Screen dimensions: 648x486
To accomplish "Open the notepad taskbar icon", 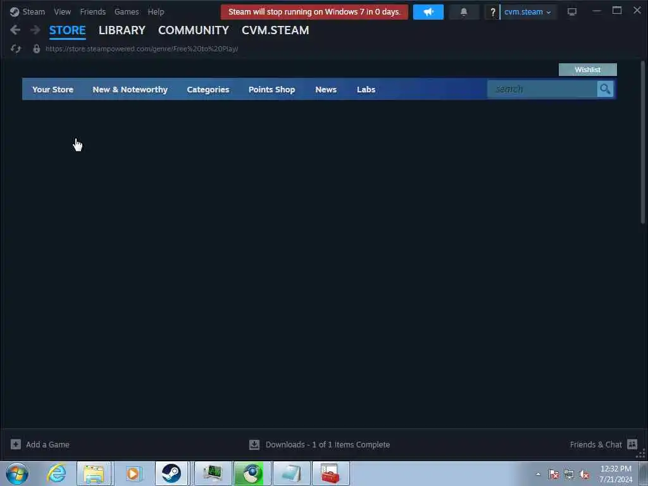I will click(291, 473).
